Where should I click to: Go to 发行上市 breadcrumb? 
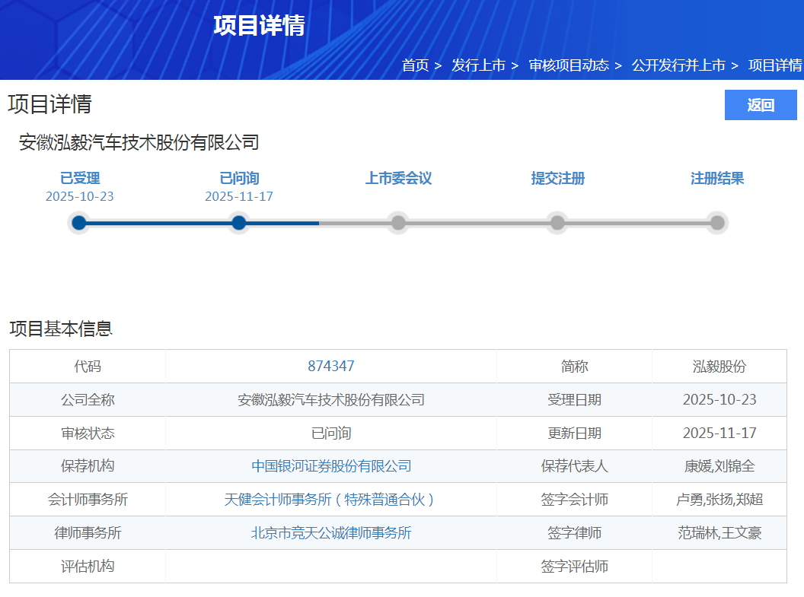pos(478,65)
